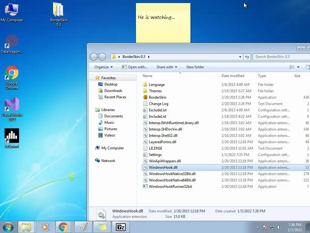The width and height of the screenshot is (310, 233).
Task: Select the LICENSE text document
Action: pyautogui.click(x=155, y=148)
